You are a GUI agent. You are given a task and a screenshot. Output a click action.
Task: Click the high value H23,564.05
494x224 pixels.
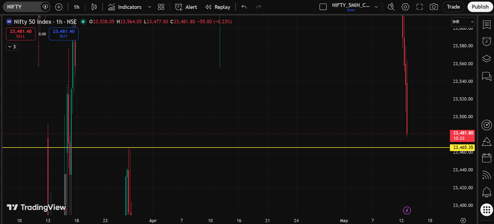point(128,21)
